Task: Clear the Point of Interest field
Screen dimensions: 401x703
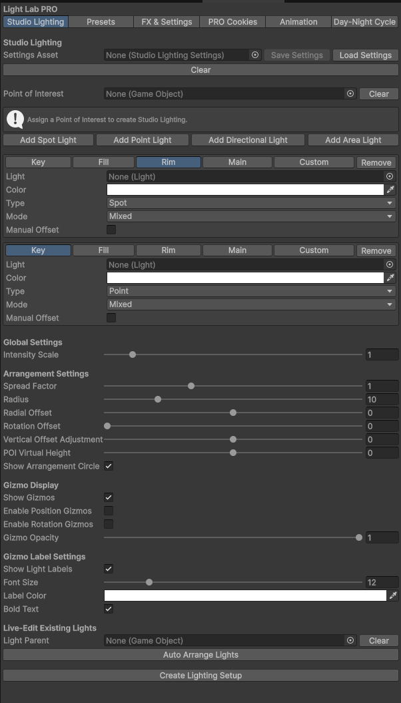Action: tap(378, 93)
